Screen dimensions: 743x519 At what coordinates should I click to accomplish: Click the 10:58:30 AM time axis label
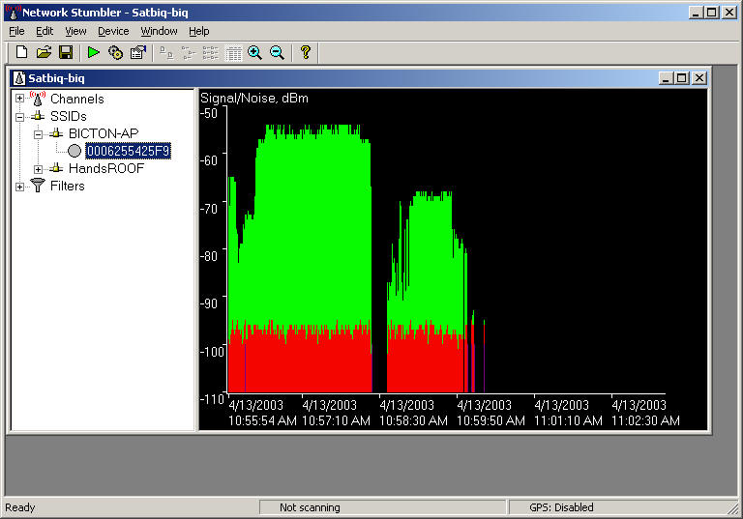(413, 420)
